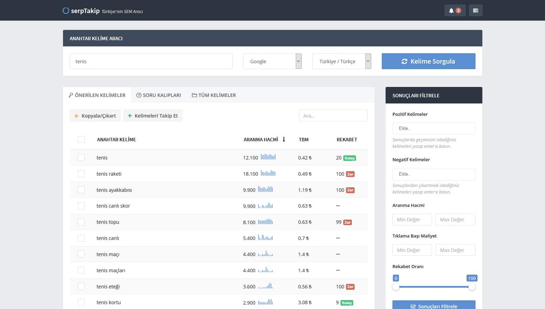Check the box for tenis maçları
This screenshot has width=545, height=309.
tap(81, 270)
